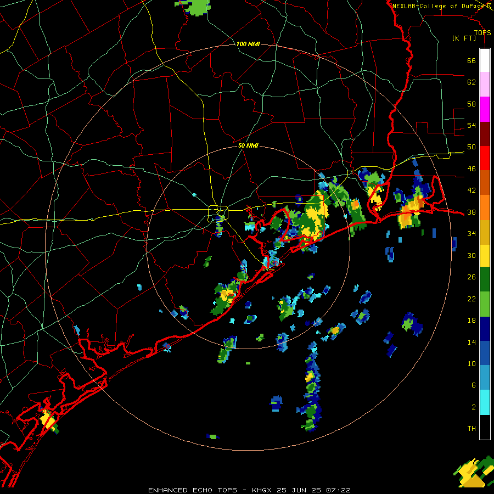Click the ENHANCED ECHO TOPS caption text
This screenshot has width=494, height=494.
tap(193, 490)
